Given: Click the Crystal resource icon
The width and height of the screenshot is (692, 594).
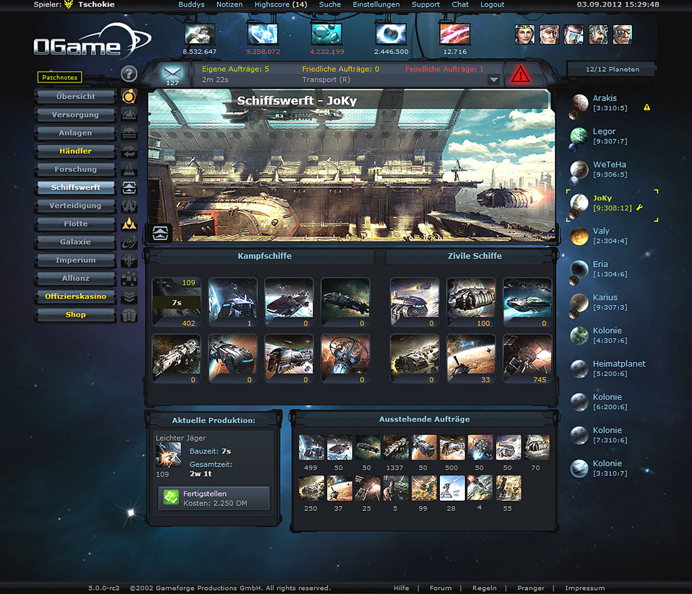Looking at the screenshot, I should 263,34.
